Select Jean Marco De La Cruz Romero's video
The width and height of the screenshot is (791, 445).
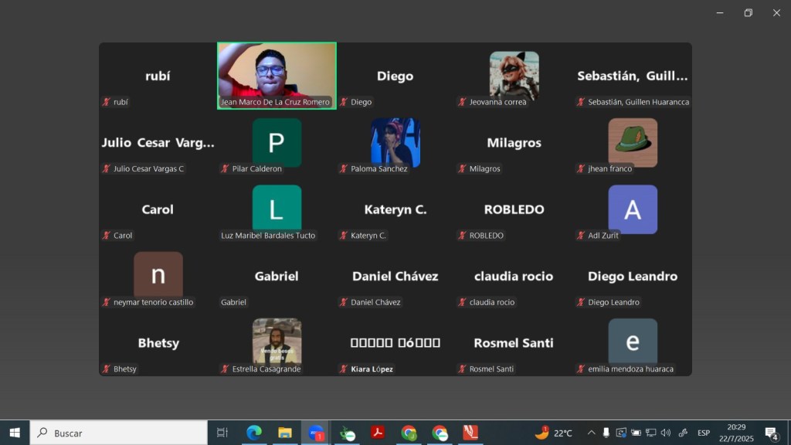point(277,75)
